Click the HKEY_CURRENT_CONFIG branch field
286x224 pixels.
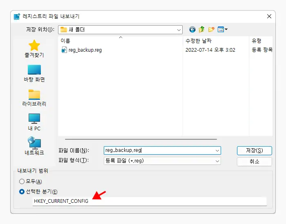coord(150,201)
